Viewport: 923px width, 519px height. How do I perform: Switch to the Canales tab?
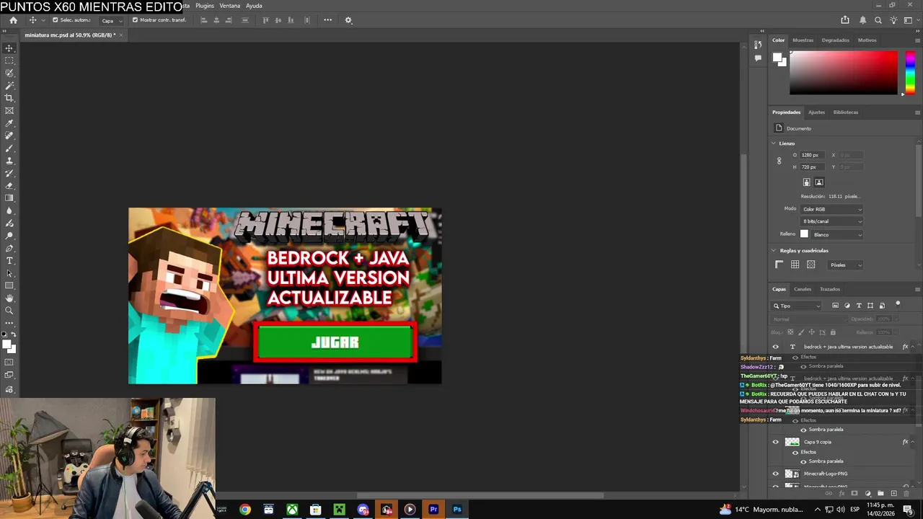point(803,289)
